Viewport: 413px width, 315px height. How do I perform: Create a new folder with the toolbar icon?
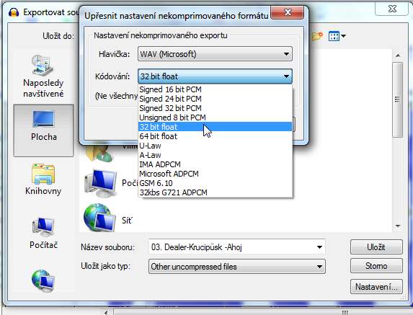pyautogui.click(x=317, y=36)
